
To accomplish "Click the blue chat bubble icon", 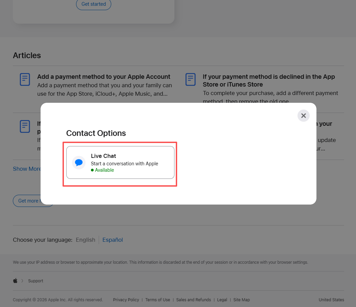I will pos(79,163).
